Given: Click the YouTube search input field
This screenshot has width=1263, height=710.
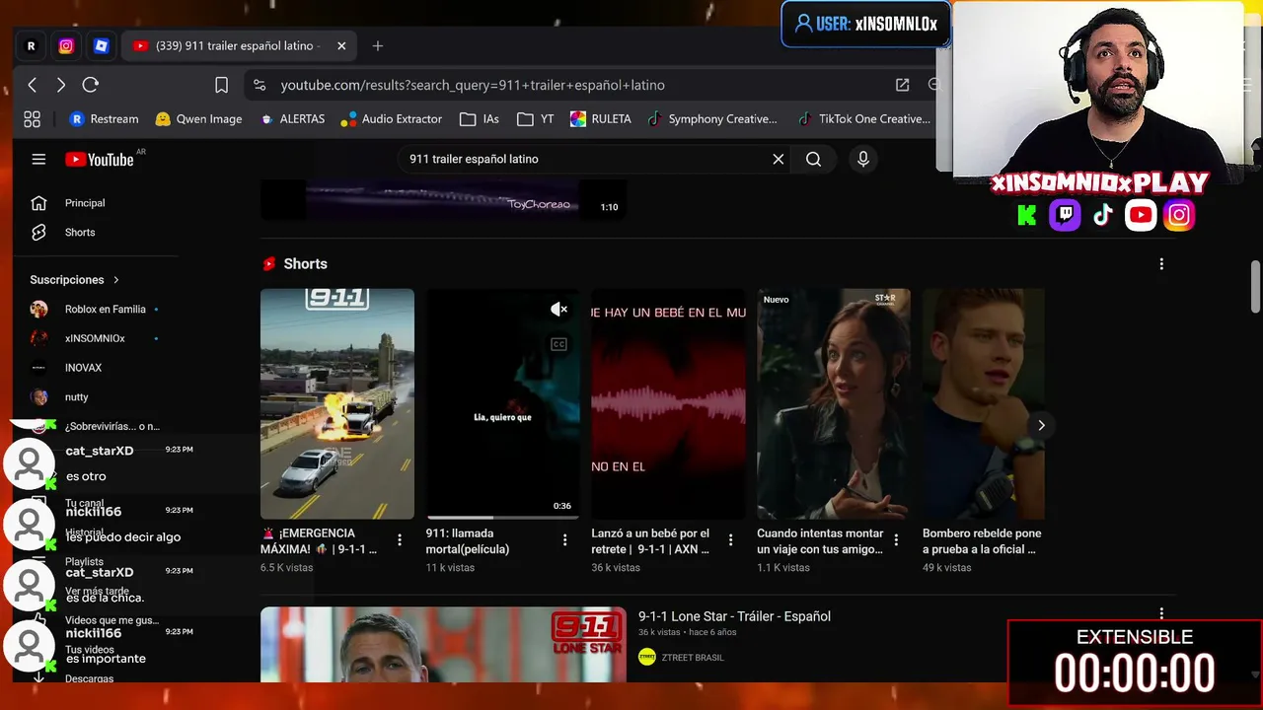Looking at the screenshot, I should click(587, 159).
